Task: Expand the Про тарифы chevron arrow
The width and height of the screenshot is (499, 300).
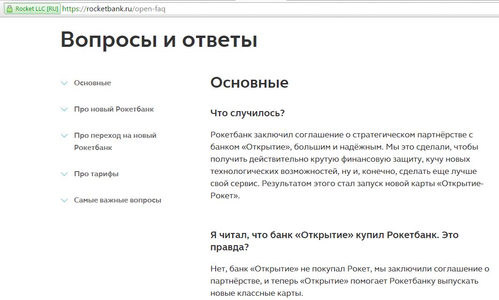Action: coord(64,174)
